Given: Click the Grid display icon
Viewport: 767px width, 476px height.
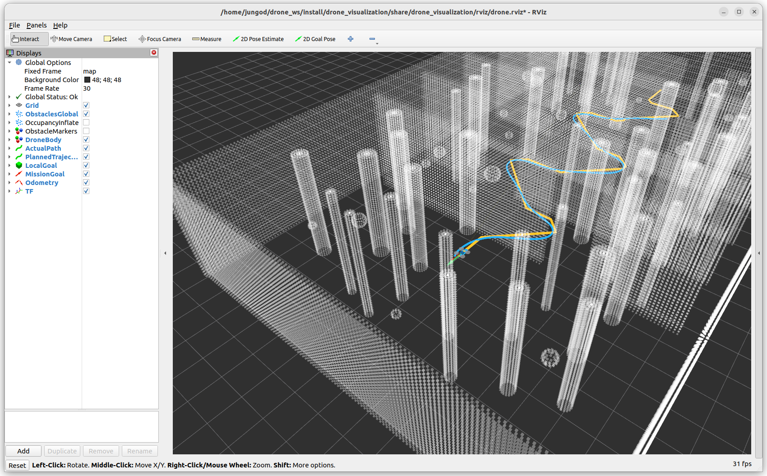Looking at the screenshot, I should [19, 105].
